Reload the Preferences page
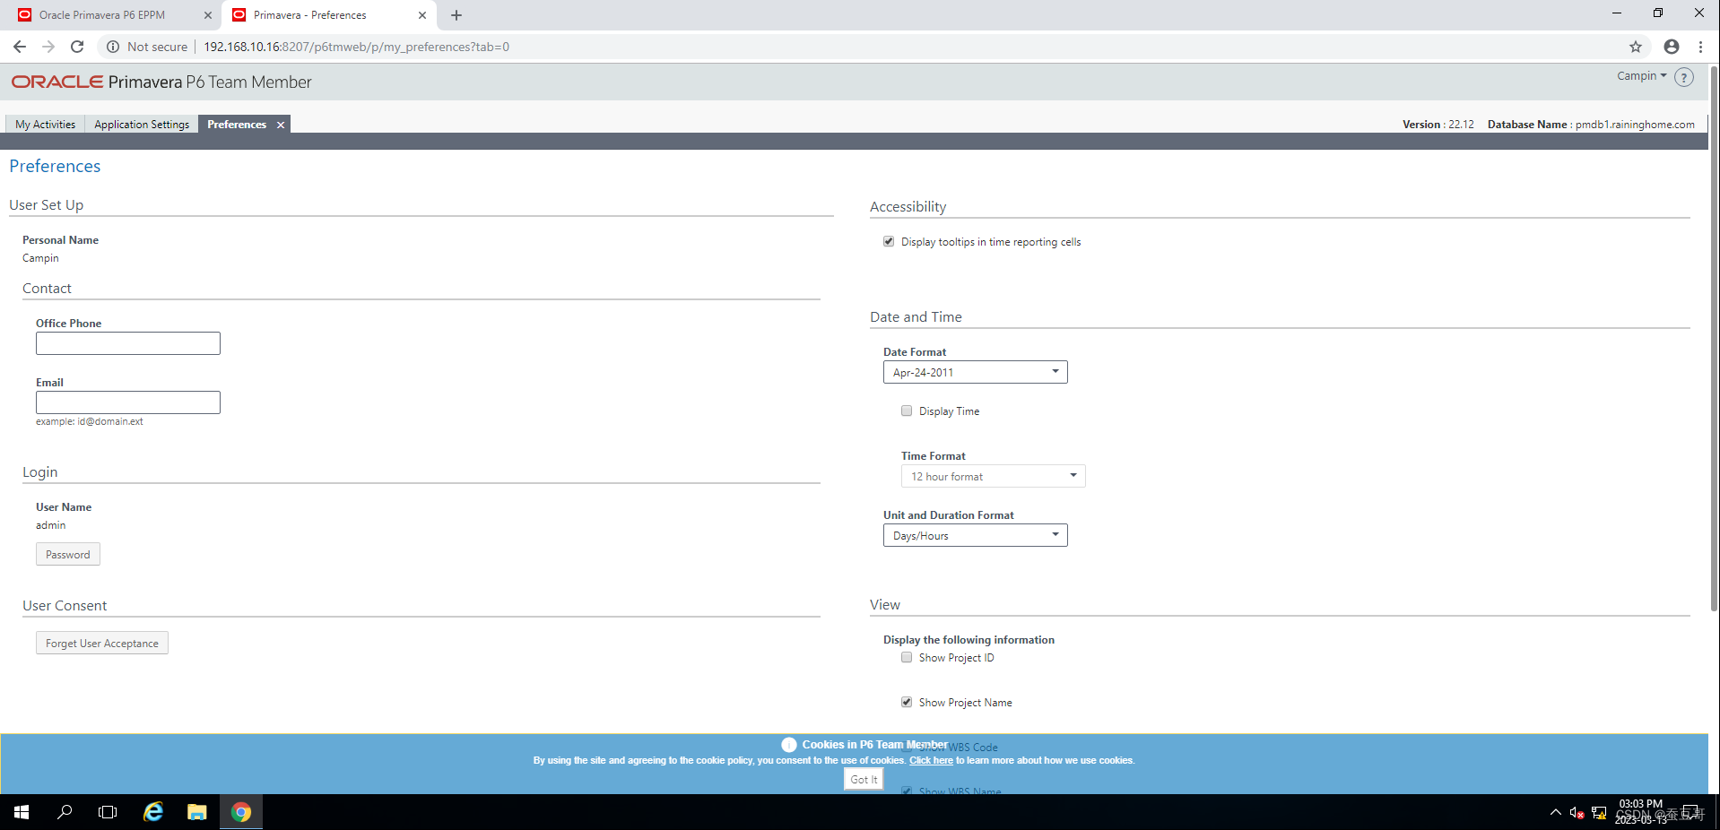1720x830 pixels. coord(77,47)
